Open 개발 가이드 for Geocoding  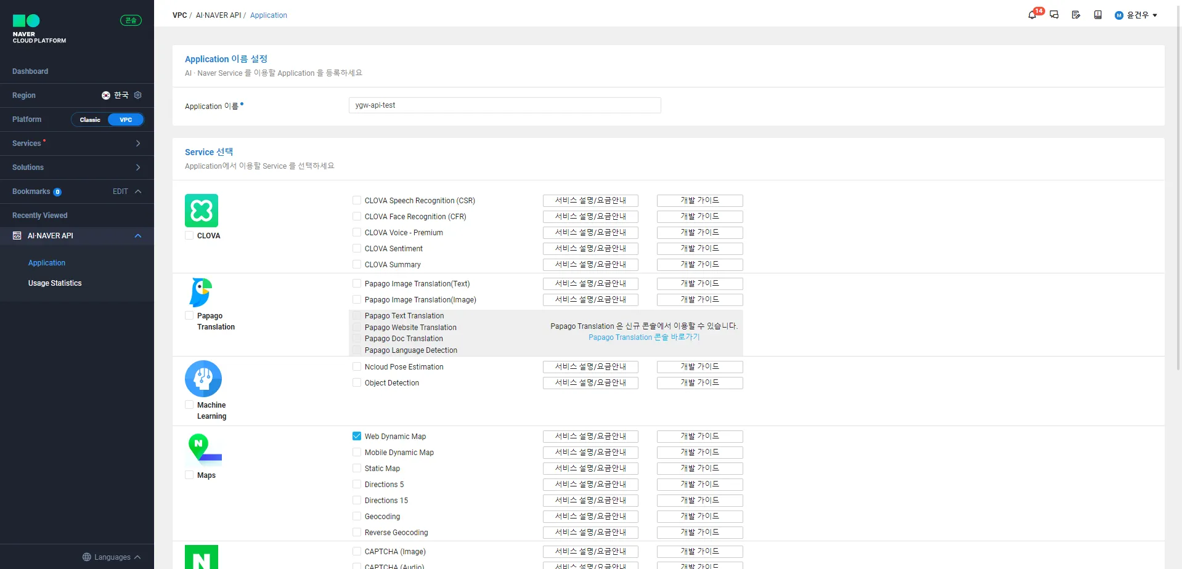coord(700,517)
